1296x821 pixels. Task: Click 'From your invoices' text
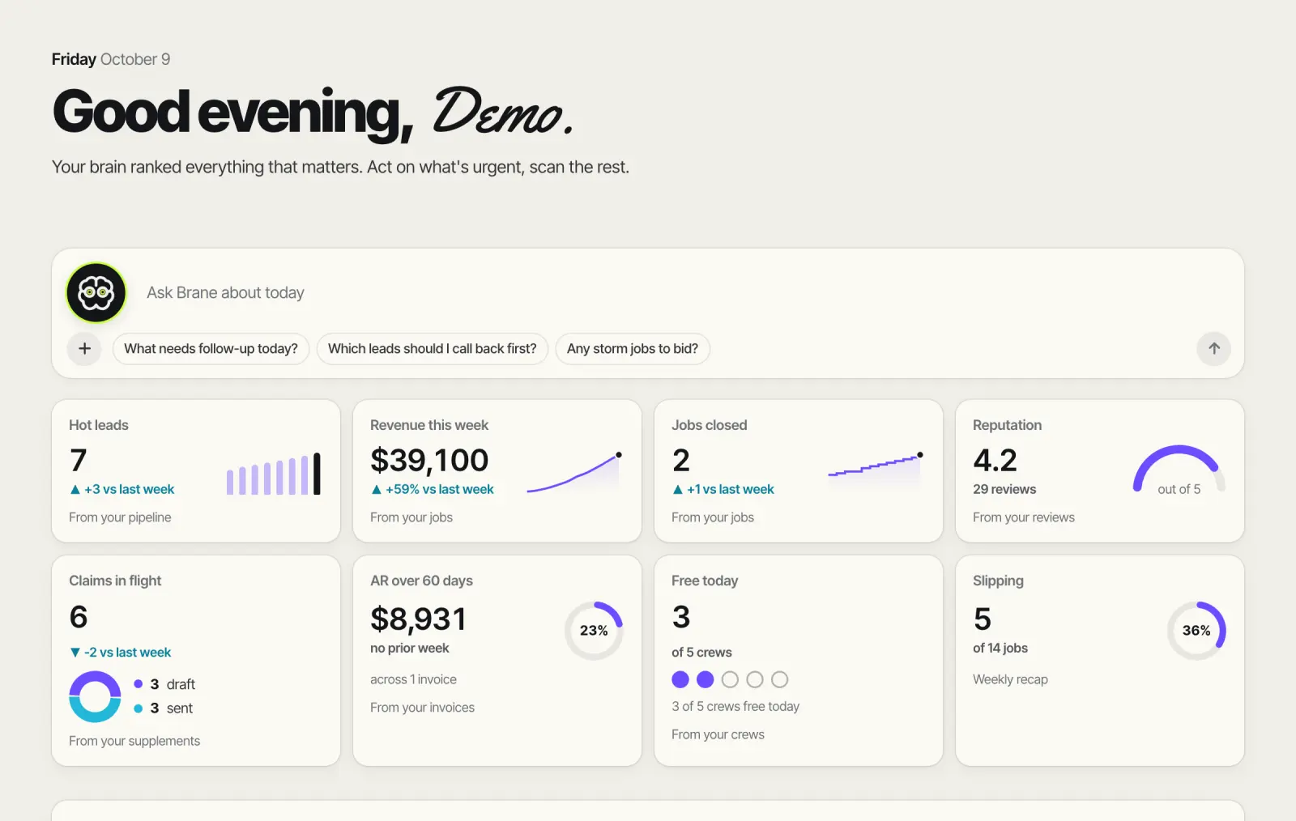(422, 708)
